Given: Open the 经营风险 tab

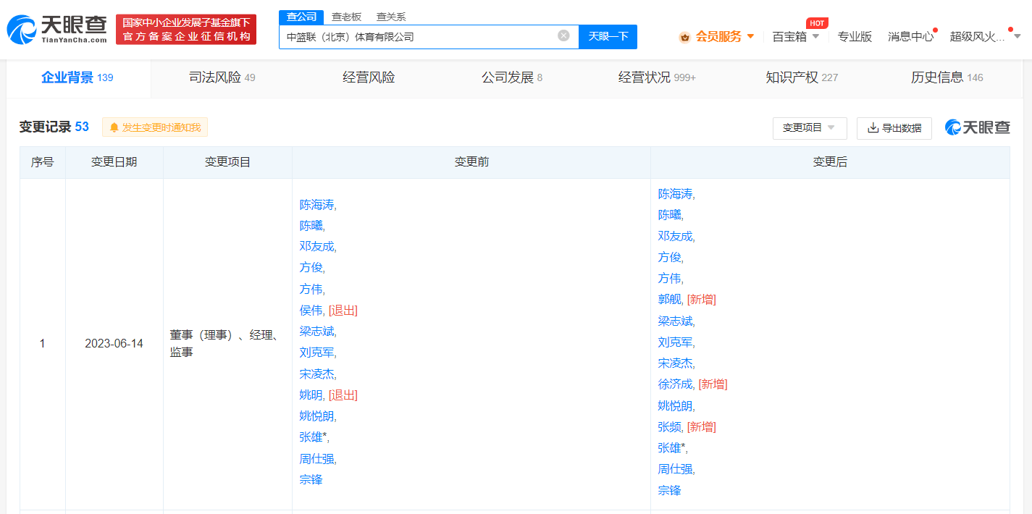Looking at the screenshot, I should click(369, 77).
